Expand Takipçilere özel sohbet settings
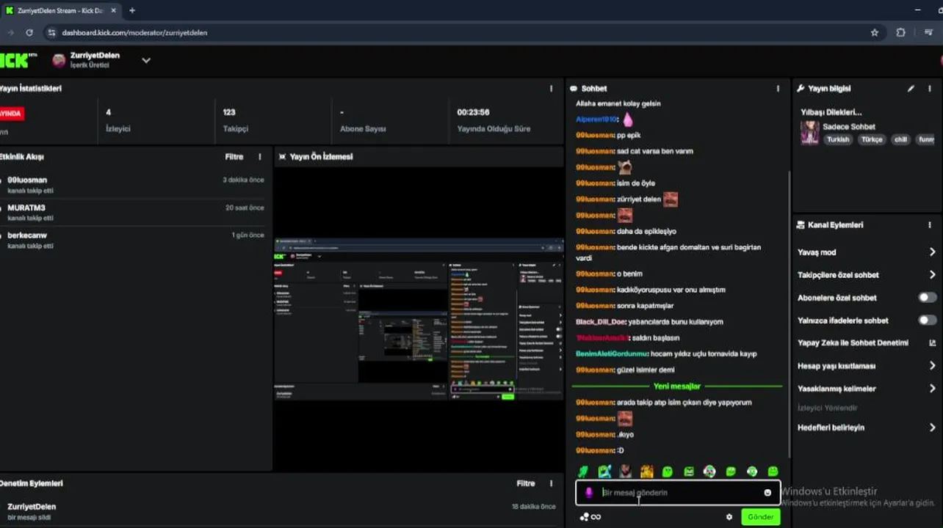Viewport: 943px width, 528px height. tap(932, 275)
